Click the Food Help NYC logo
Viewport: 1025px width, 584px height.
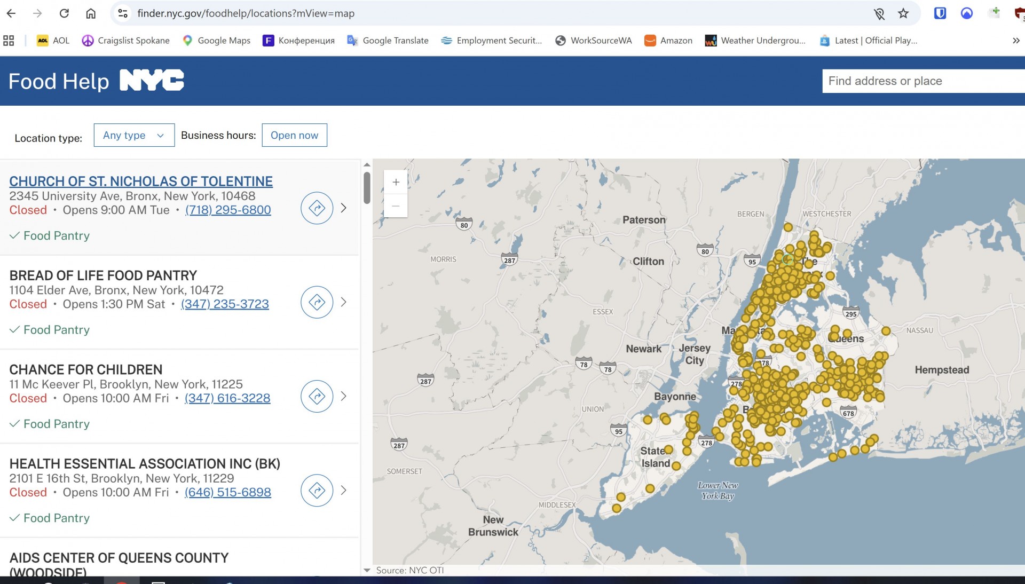[97, 81]
